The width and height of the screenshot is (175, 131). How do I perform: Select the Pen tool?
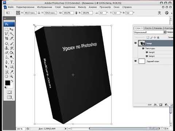tap(7, 62)
